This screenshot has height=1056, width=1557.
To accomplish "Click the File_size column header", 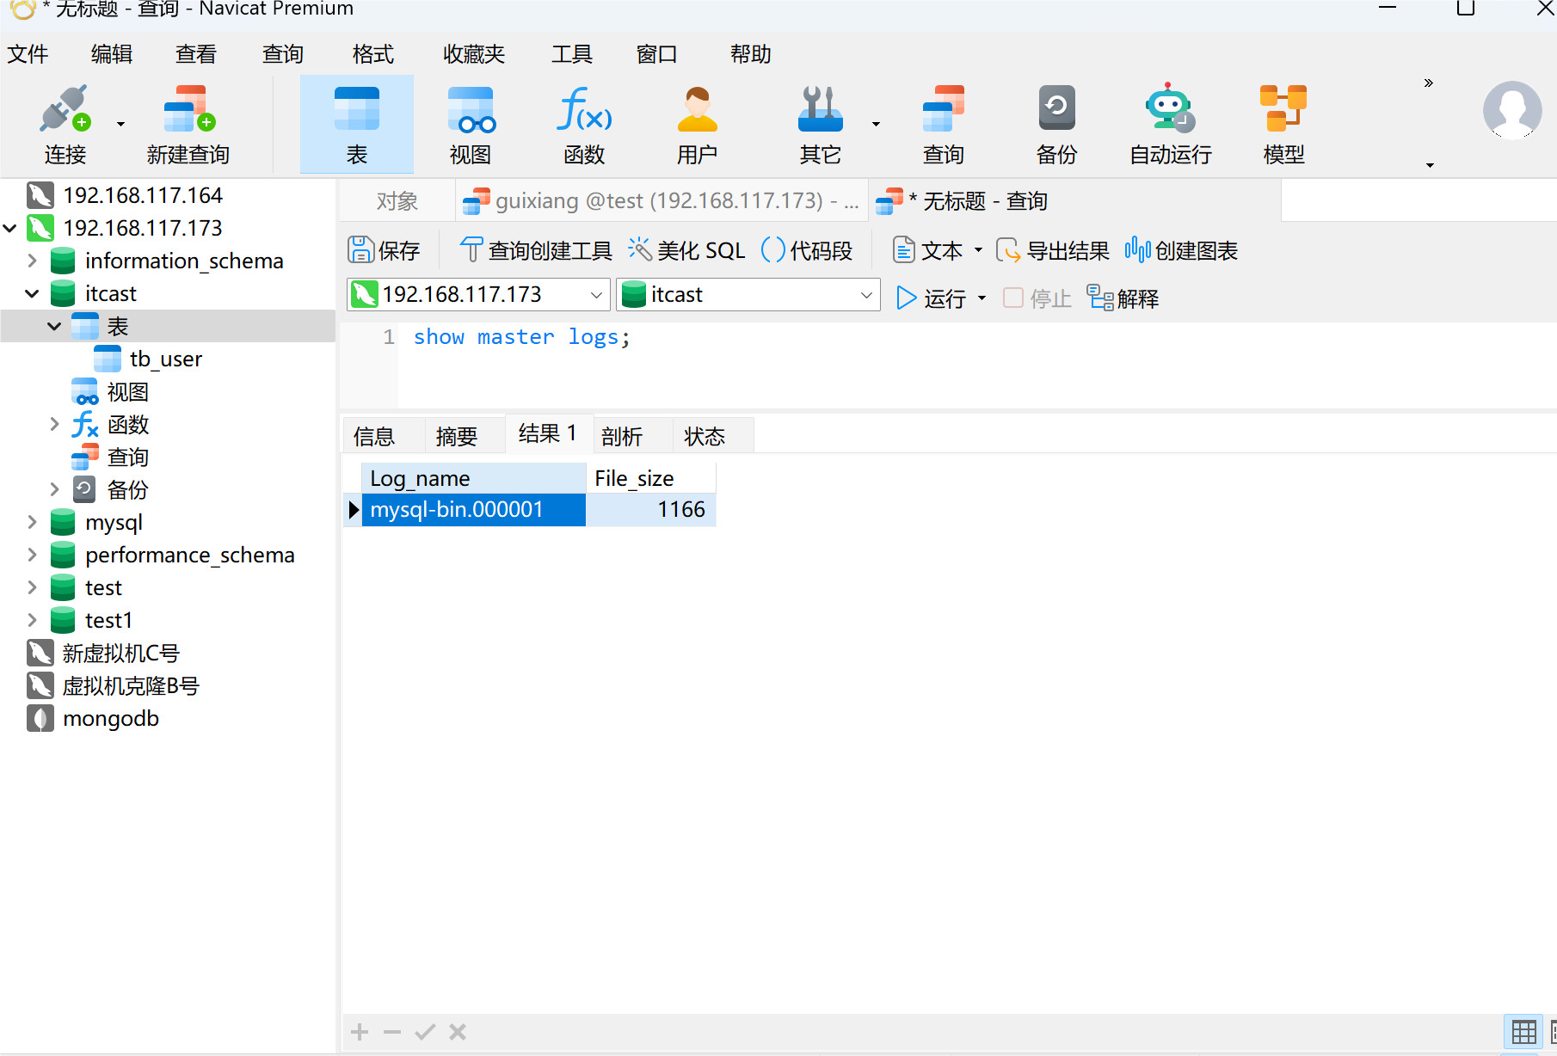I will pyautogui.click(x=651, y=478).
